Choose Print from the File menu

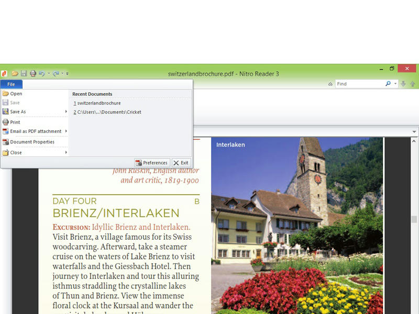(35, 122)
